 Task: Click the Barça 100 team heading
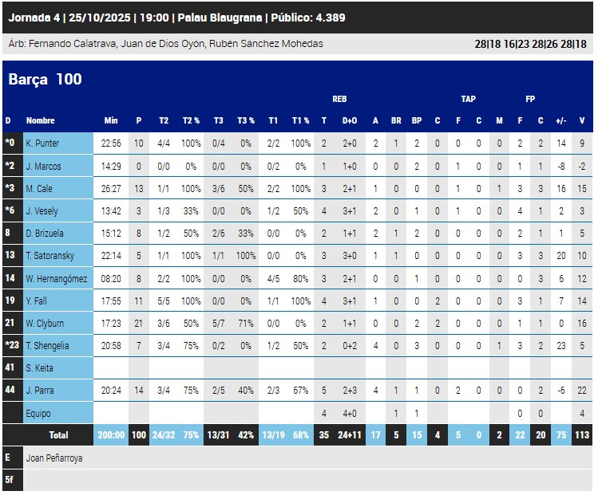[x=45, y=80]
